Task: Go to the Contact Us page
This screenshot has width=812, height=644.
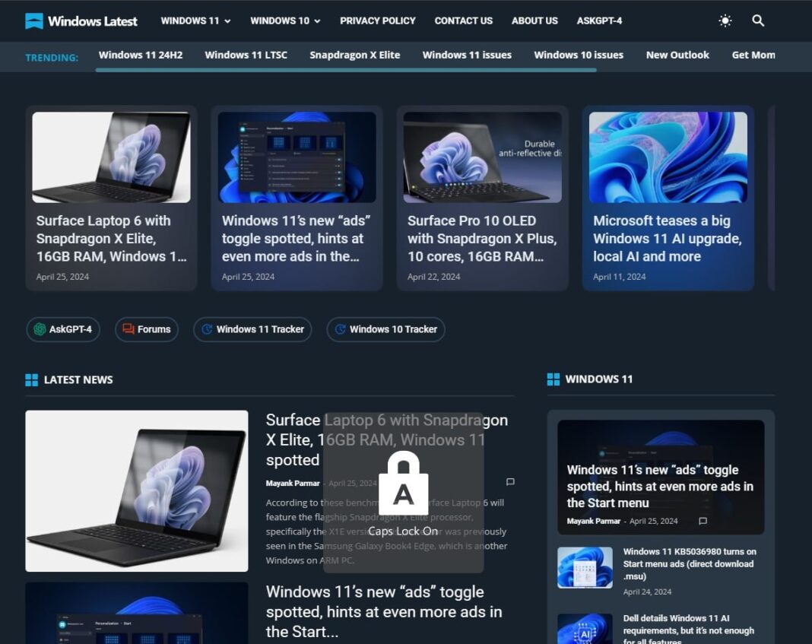Action: pyautogui.click(x=463, y=21)
